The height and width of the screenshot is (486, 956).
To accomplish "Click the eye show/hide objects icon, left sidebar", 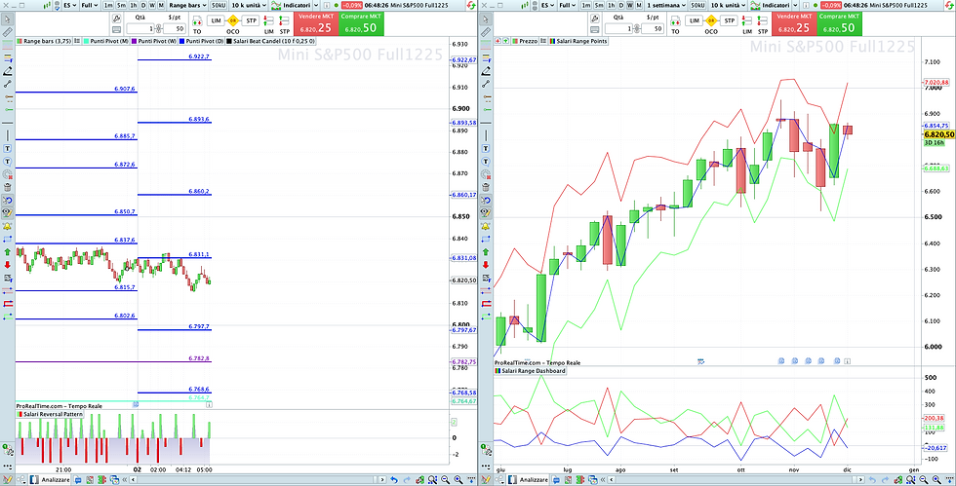I will (x=8, y=212).
